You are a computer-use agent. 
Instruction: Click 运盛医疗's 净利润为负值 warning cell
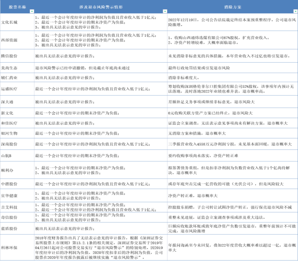tap(101, 89)
